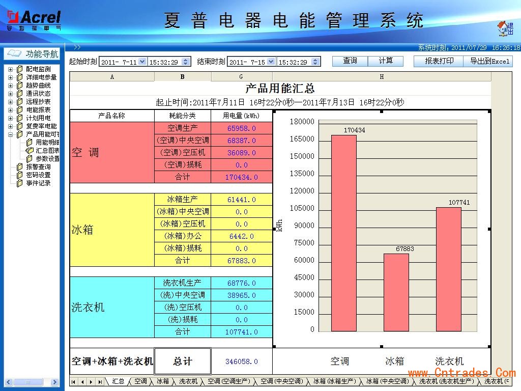521x391 pixels.
Task: Click the 洗衣机生产 value 68776.0
Action: tap(242, 283)
